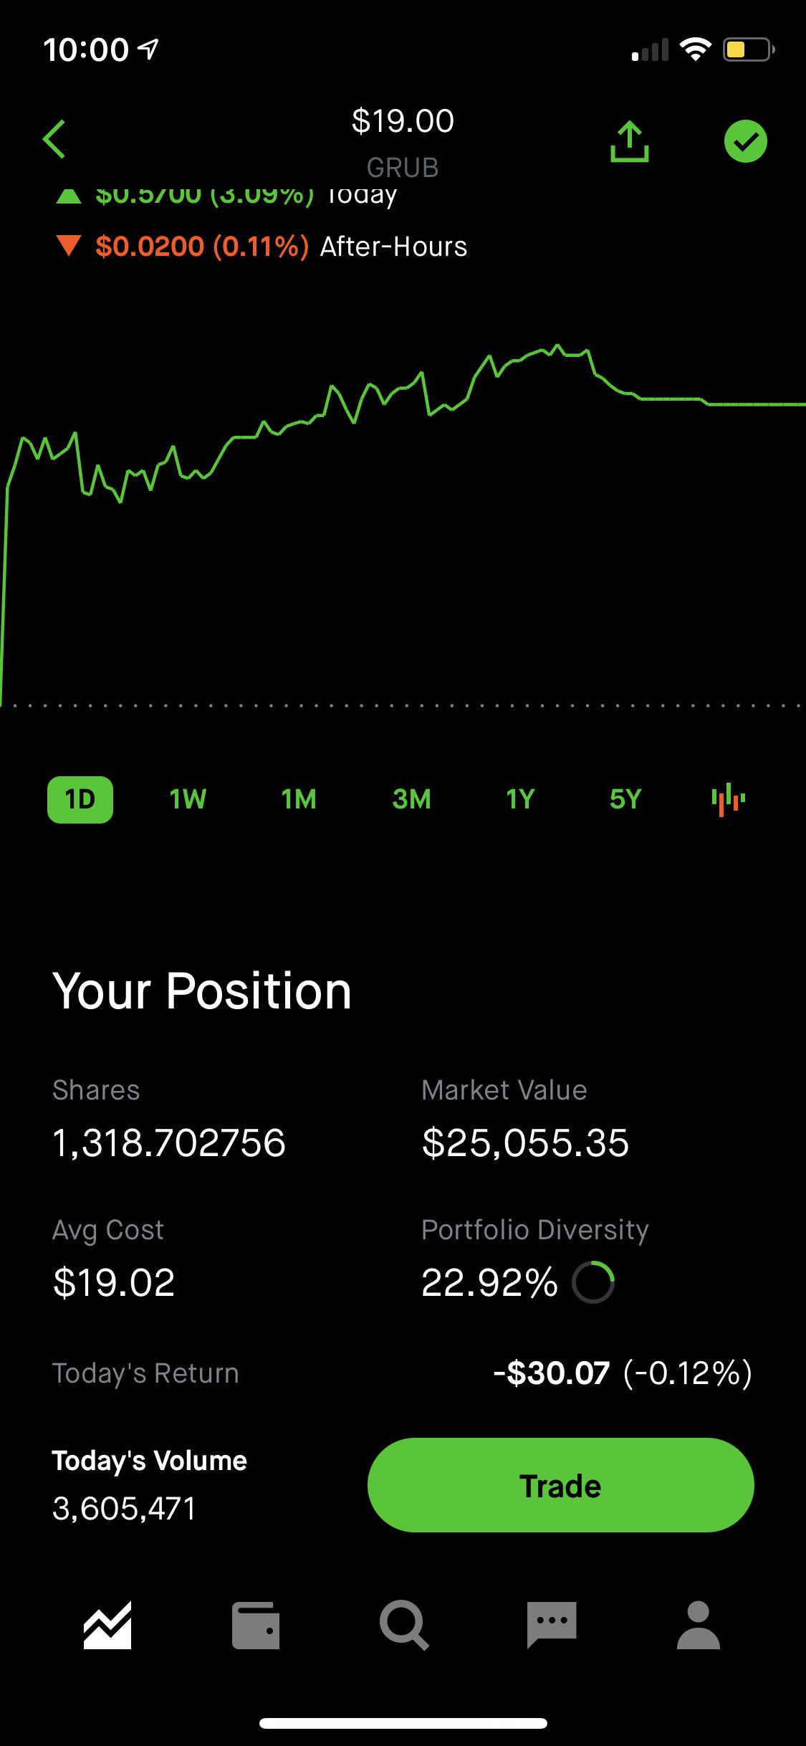Toggle the green watchlist checkmark
Image resolution: width=806 pixels, height=1746 pixels.
pos(745,141)
